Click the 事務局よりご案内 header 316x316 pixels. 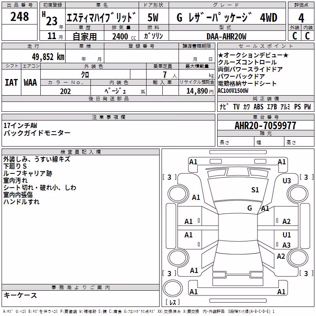(81, 288)
